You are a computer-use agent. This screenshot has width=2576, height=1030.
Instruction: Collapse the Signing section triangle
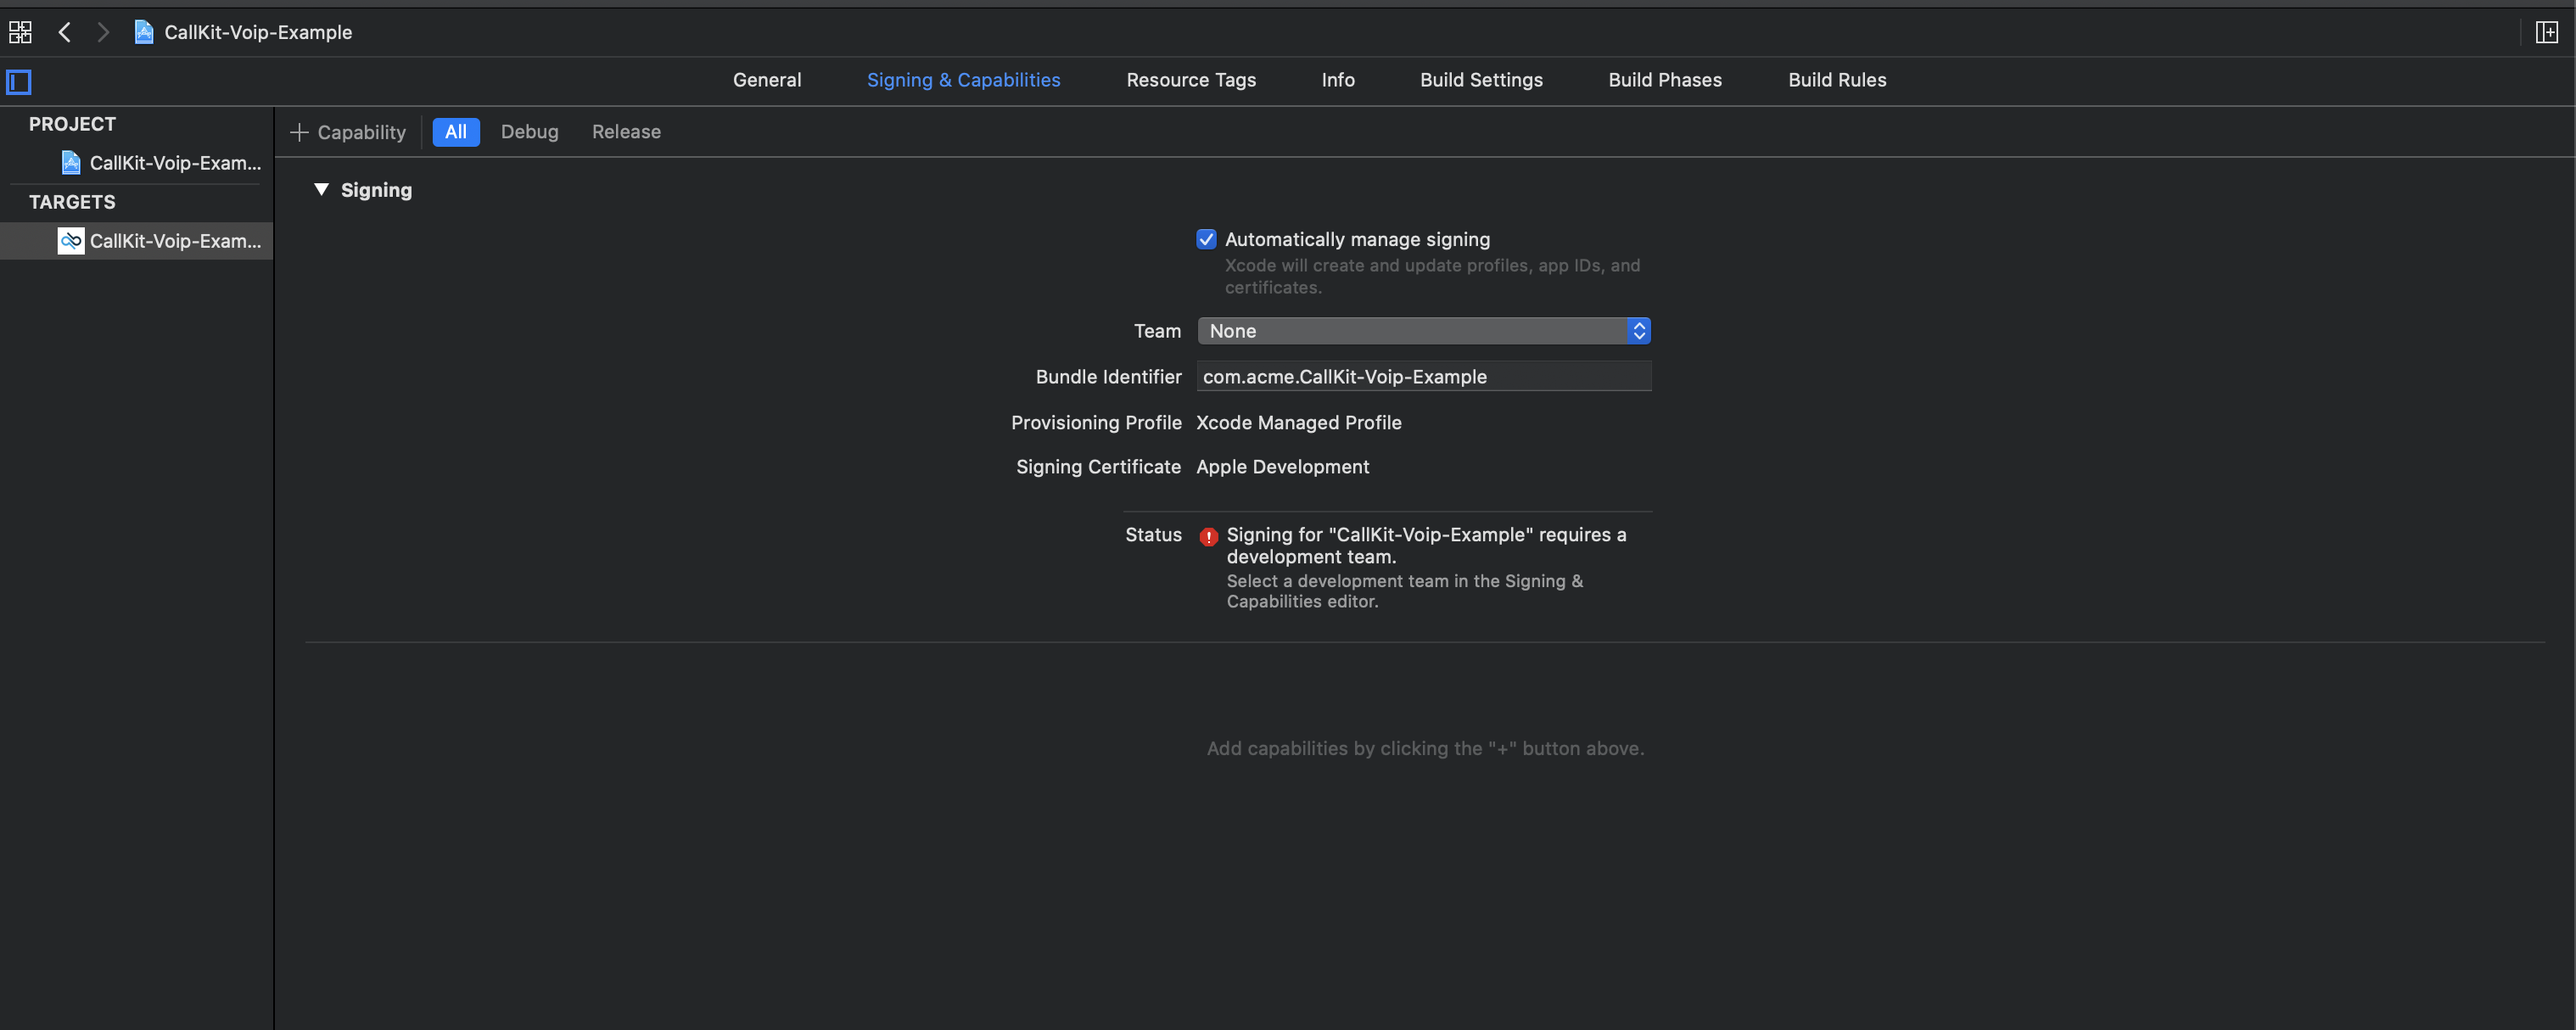(321, 189)
